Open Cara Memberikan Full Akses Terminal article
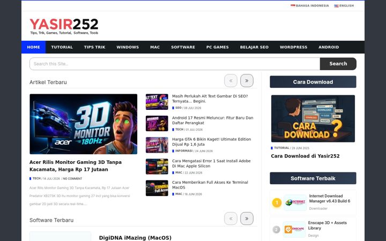Viewport: 386px width, 241px height. [x=210, y=185]
